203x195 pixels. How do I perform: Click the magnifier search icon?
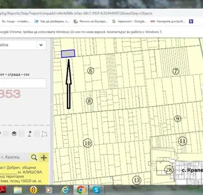pyautogui.click(x=34, y=157)
